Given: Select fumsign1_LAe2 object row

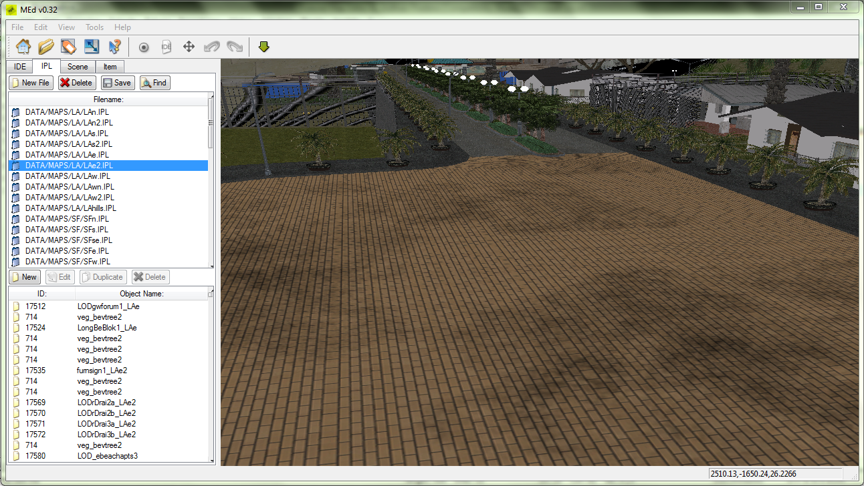Looking at the screenshot, I should point(108,371).
